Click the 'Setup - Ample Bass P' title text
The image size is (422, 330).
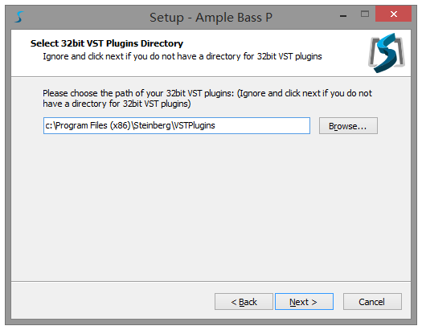coord(211,18)
